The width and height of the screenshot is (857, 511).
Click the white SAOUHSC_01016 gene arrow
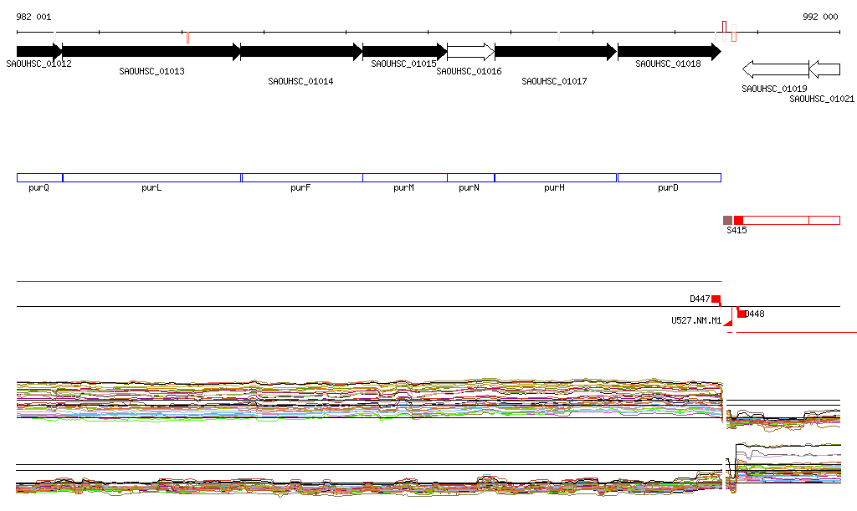pyautogui.click(x=470, y=52)
